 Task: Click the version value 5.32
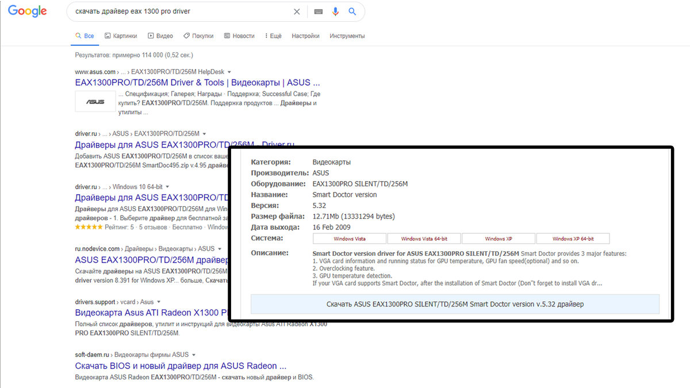click(x=319, y=206)
